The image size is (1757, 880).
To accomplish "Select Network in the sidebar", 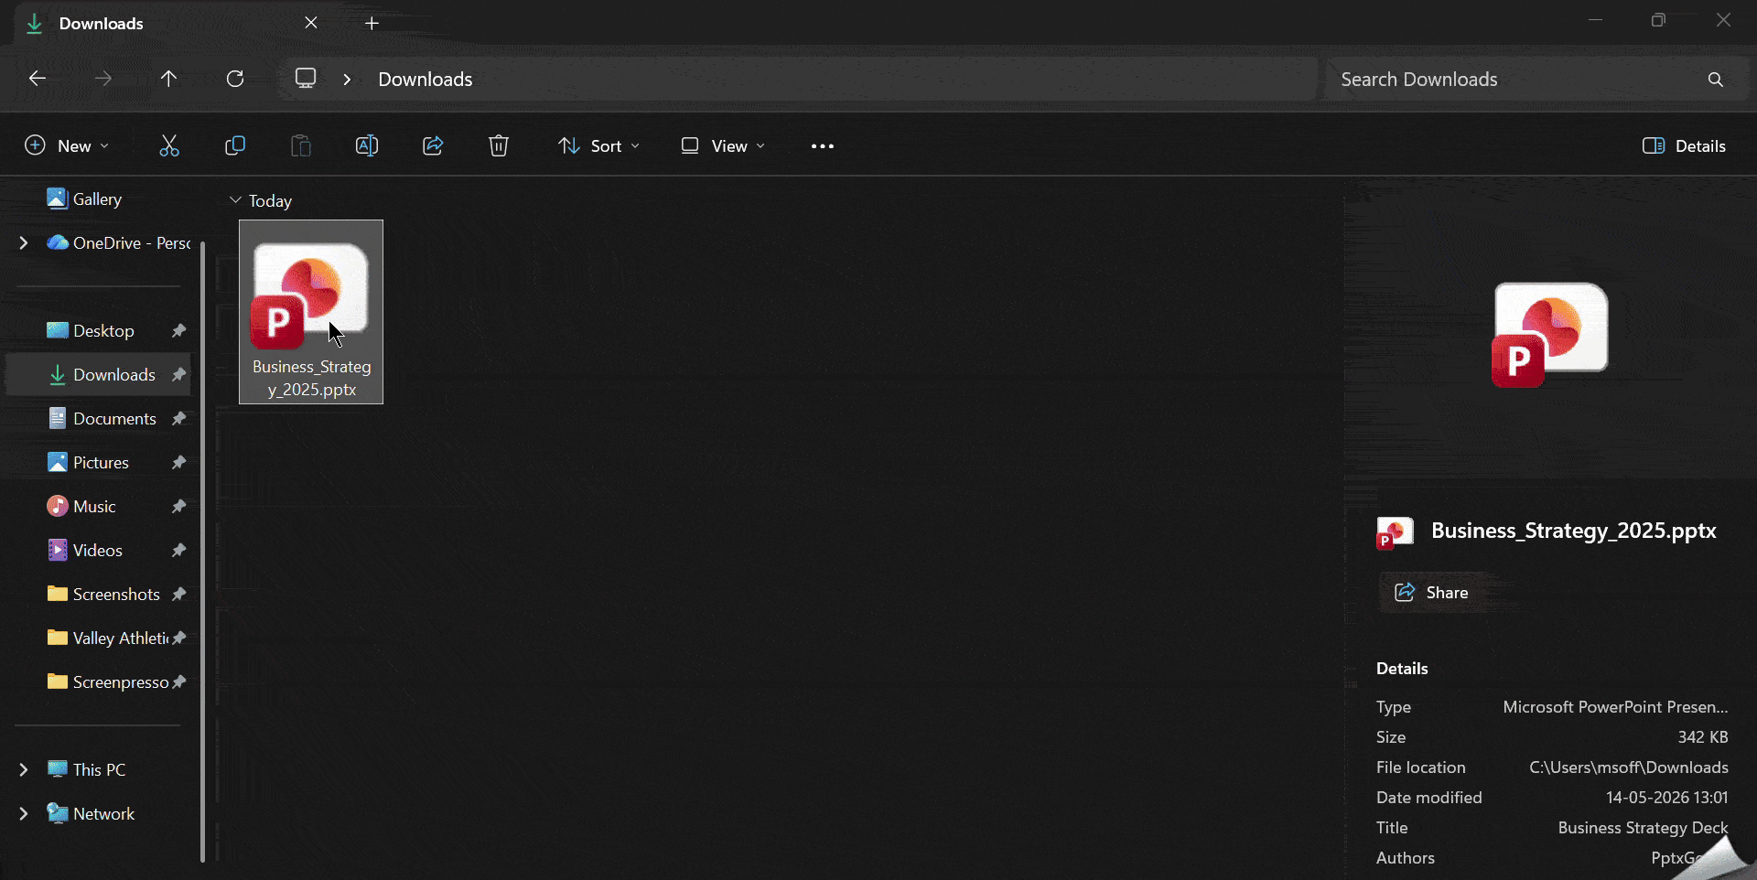I will coord(103,814).
